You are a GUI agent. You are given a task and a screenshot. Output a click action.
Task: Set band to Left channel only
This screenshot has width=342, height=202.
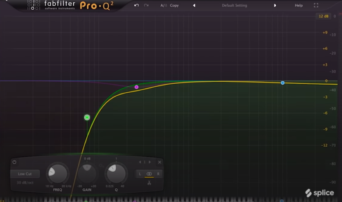(140, 174)
